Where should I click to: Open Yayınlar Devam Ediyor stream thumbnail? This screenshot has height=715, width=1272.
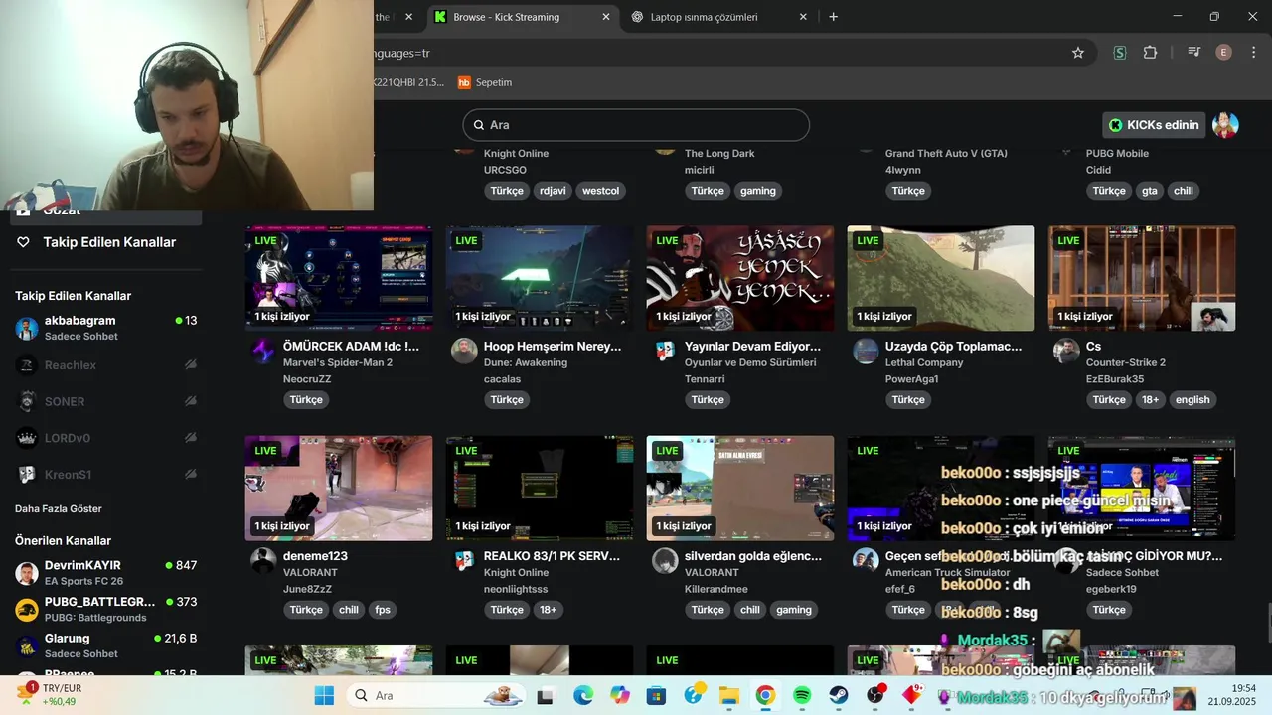click(740, 278)
